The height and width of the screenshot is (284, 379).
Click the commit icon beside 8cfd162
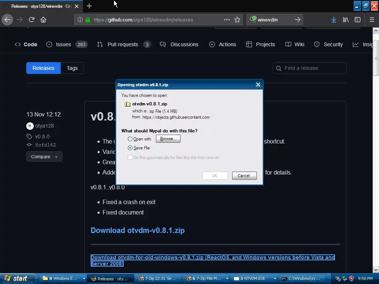tap(29, 145)
